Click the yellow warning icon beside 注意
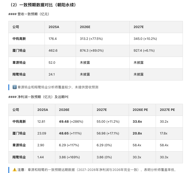This screenshot has height=173, width=191. tap(14, 170)
